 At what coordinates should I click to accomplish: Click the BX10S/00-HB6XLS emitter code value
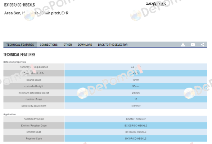[x=136, y=132]
